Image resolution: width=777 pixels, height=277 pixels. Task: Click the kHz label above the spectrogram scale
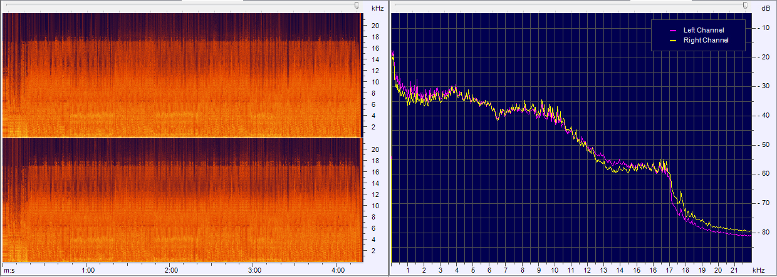(377, 8)
